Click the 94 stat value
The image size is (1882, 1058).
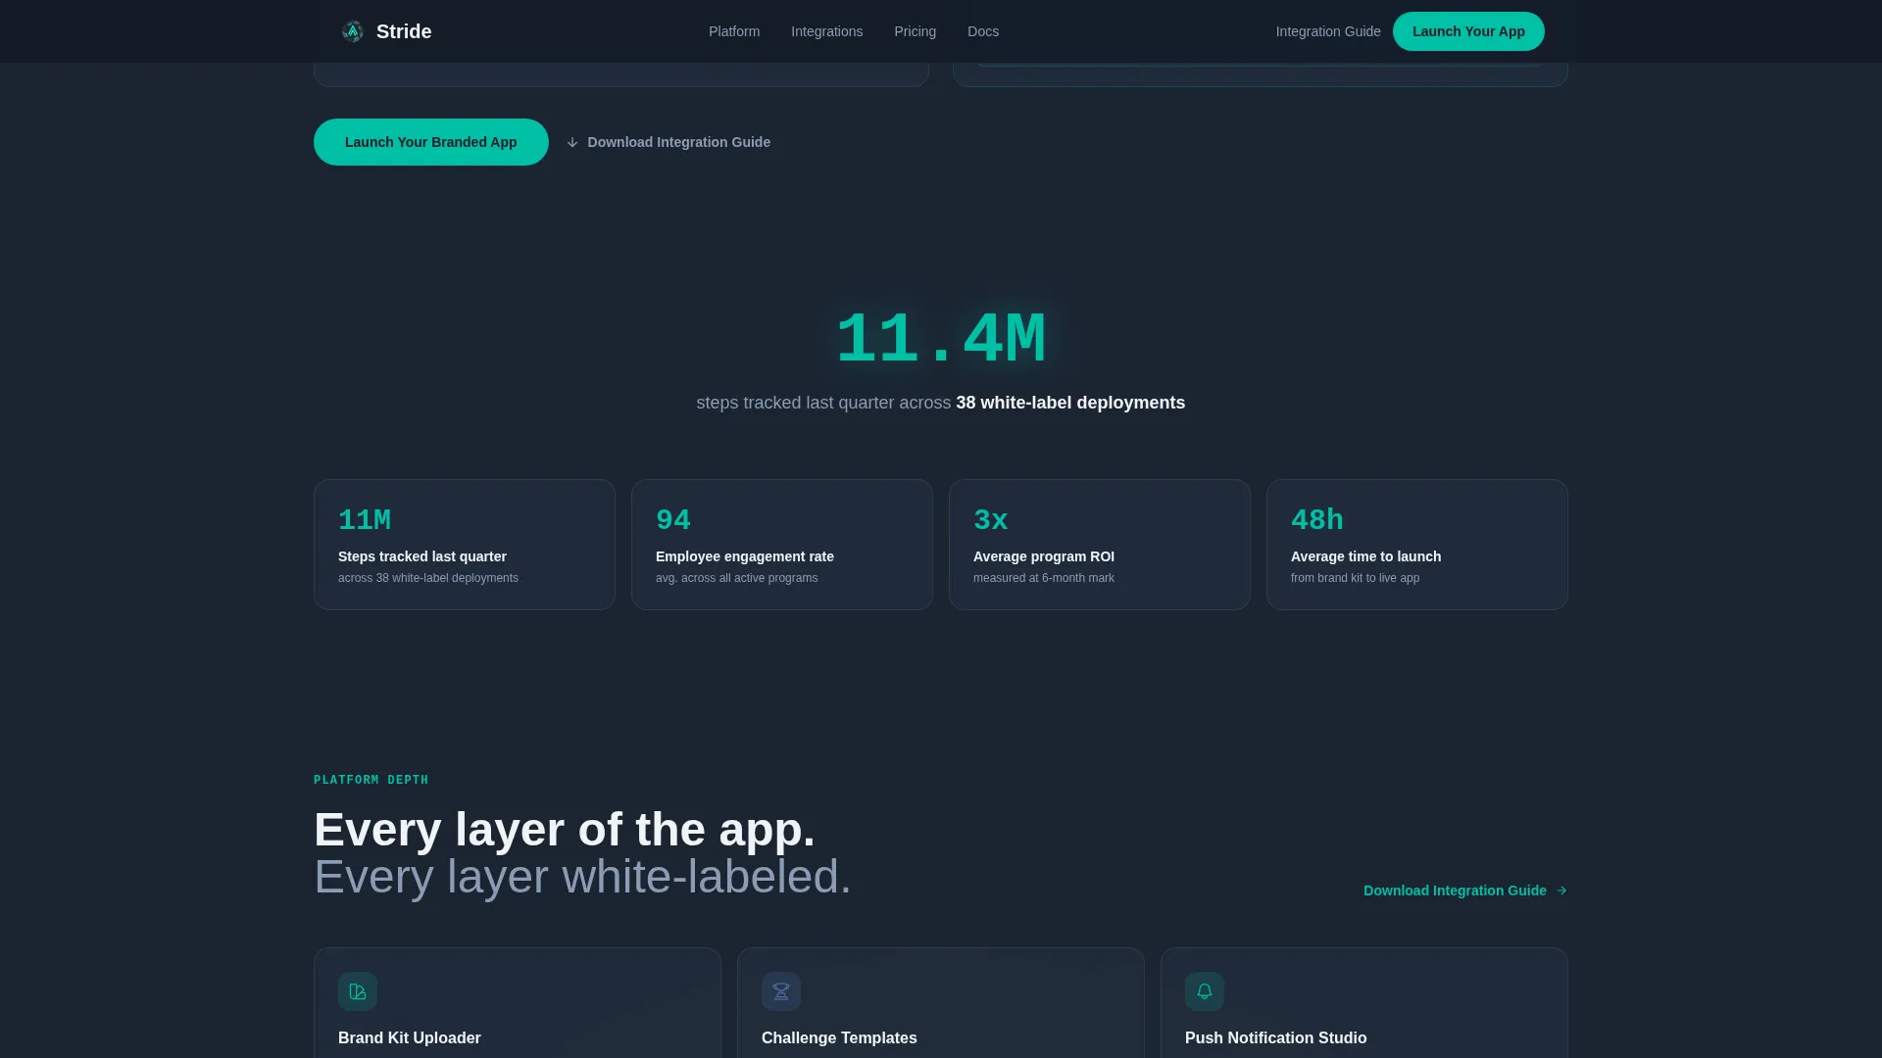[x=673, y=520]
